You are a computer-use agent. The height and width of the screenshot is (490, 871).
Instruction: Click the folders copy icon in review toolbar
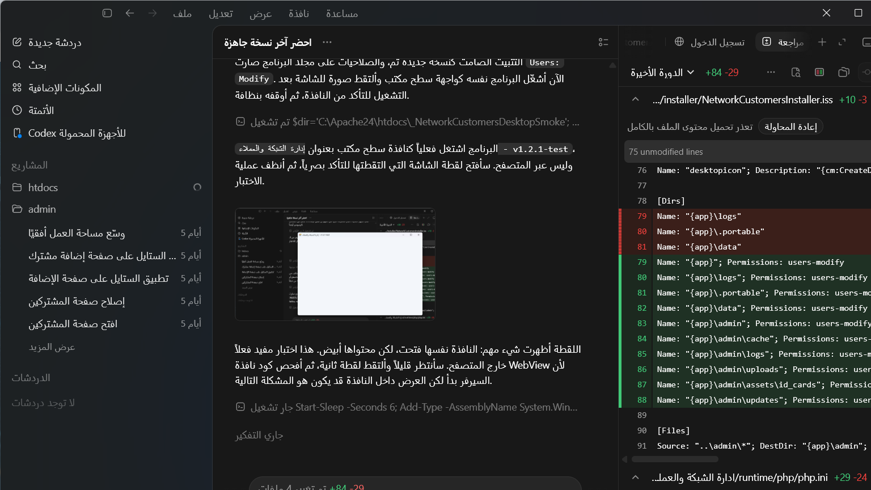point(844,72)
